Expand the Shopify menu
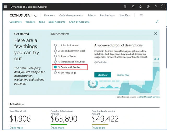The width and height of the screenshot is (170, 134). tap(125, 15)
